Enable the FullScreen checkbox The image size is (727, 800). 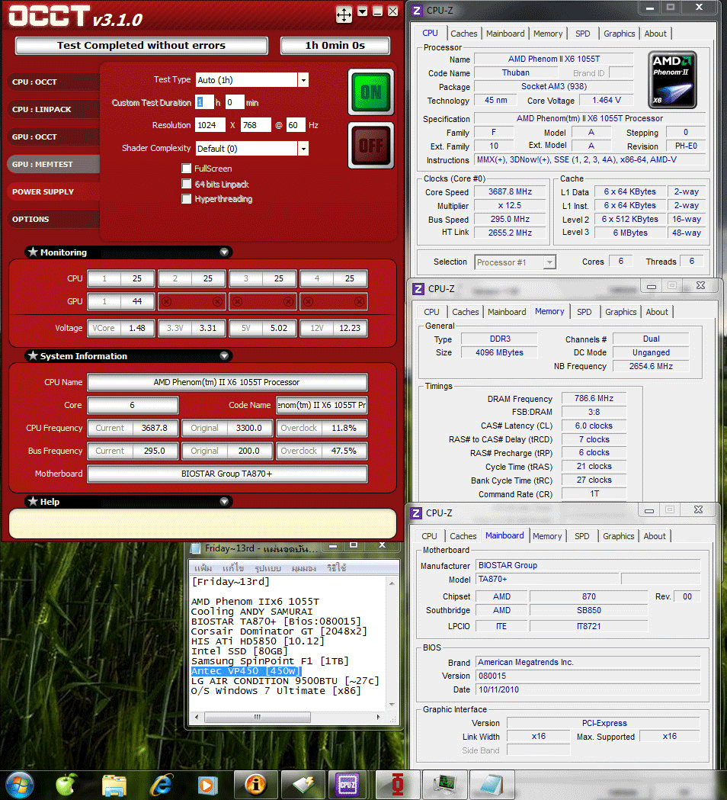[187, 169]
